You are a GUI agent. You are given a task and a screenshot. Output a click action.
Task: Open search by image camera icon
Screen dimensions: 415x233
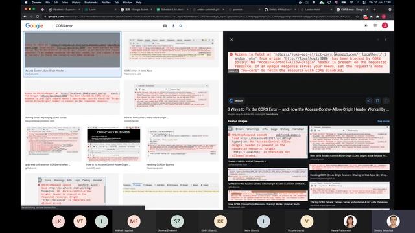[165, 26]
